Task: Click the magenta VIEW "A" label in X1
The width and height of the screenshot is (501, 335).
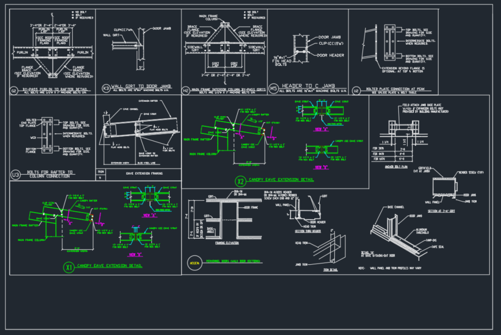Action: pyautogui.click(x=150, y=216)
